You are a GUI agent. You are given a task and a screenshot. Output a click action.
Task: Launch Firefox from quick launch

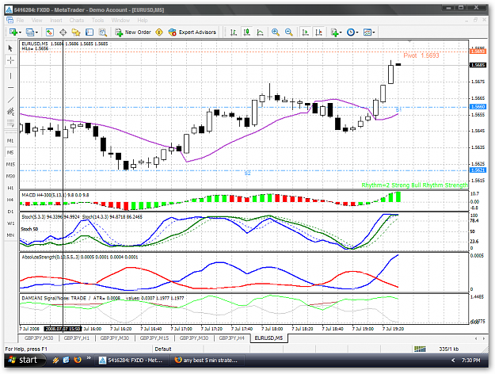click(x=78, y=360)
